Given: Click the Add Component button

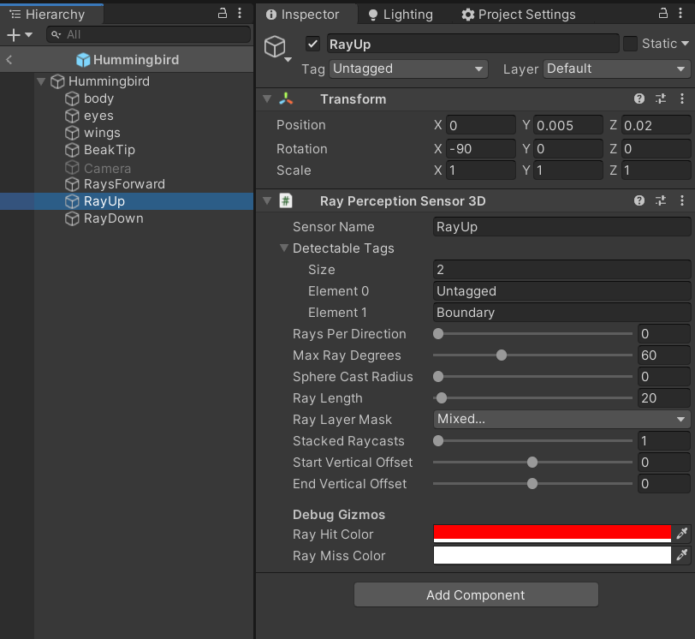Looking at the screenshot, I should (476, 594).
